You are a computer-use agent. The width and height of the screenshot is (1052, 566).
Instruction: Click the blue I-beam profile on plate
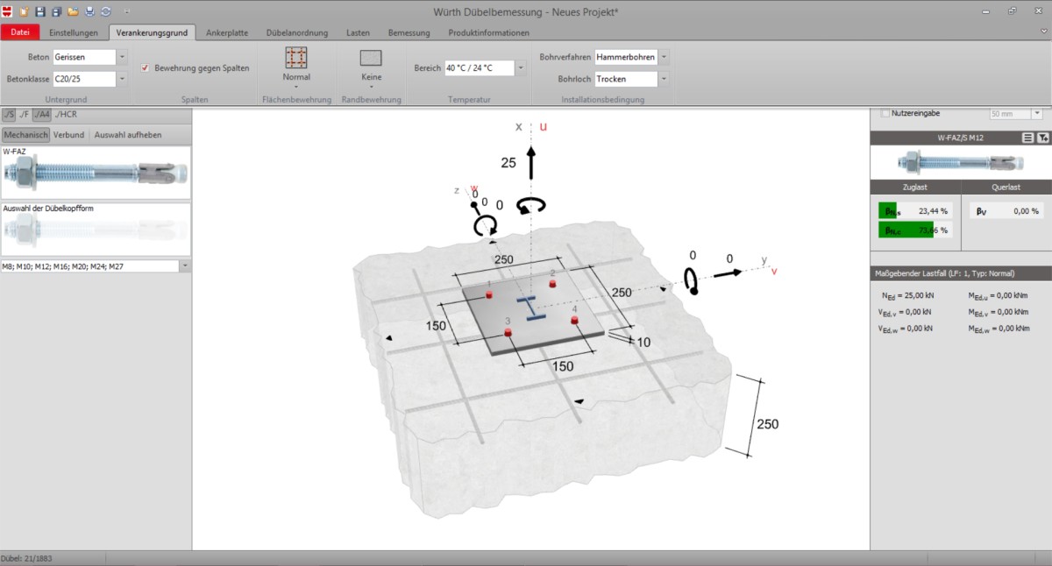[532, 308]
